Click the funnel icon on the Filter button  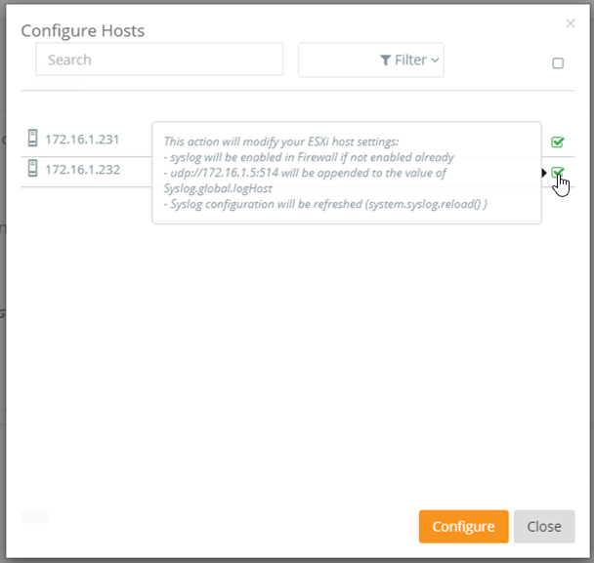[385, 60]
